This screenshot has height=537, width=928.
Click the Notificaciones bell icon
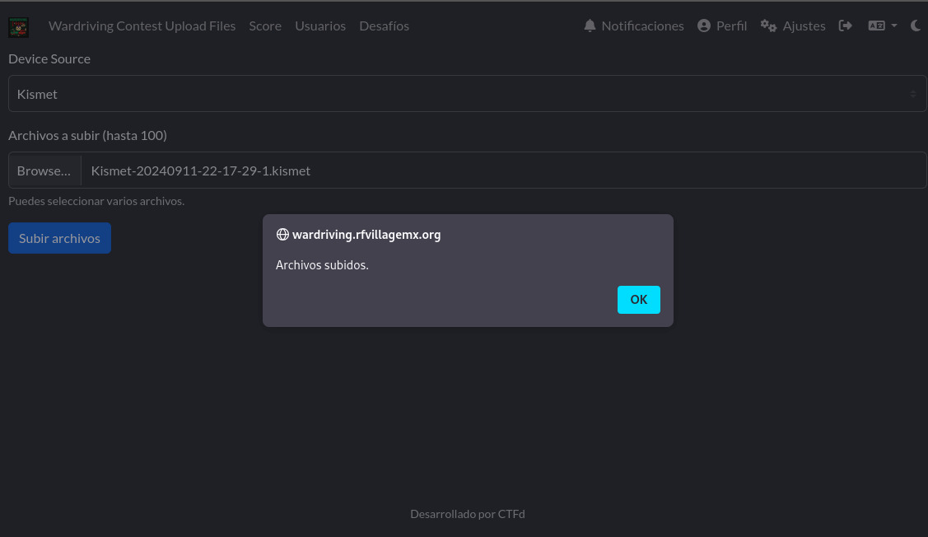point(590,26)
